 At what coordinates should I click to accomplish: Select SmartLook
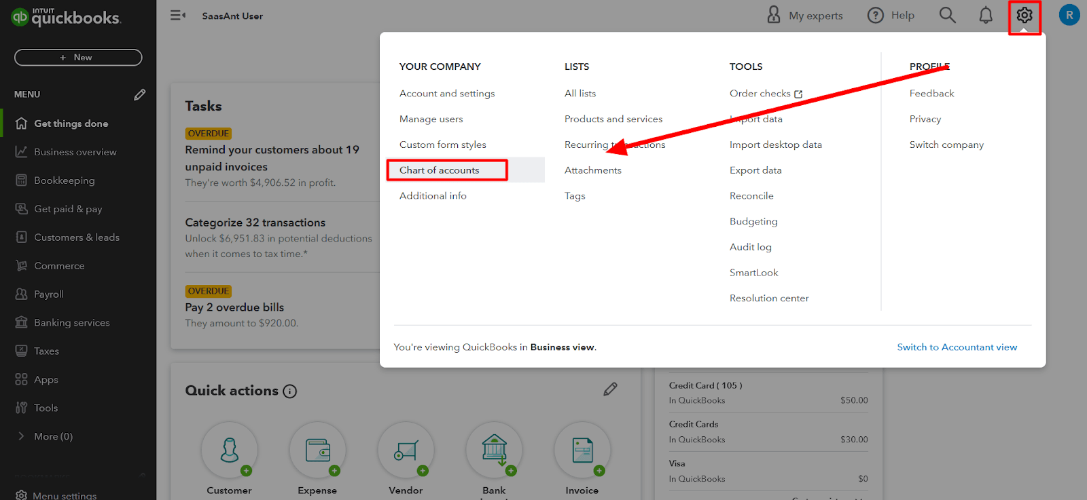click(x=754, y=273)
